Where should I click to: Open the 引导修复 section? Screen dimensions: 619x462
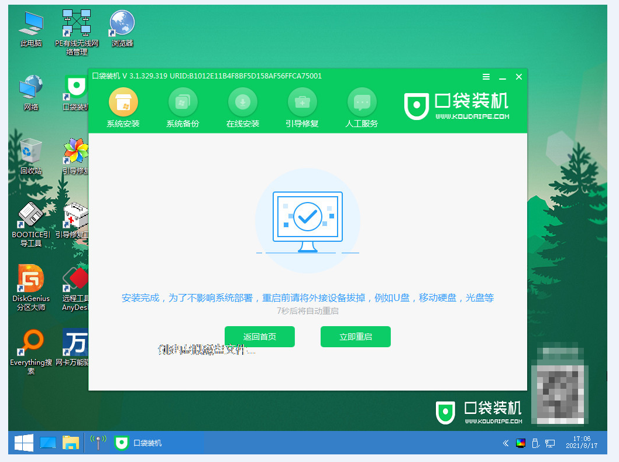(302, 107)
